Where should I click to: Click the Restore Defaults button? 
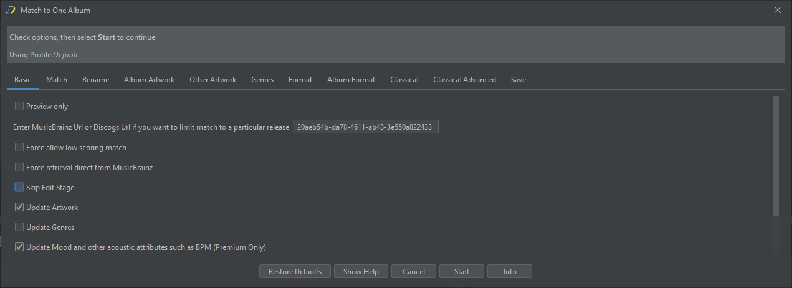pos(295,272)
